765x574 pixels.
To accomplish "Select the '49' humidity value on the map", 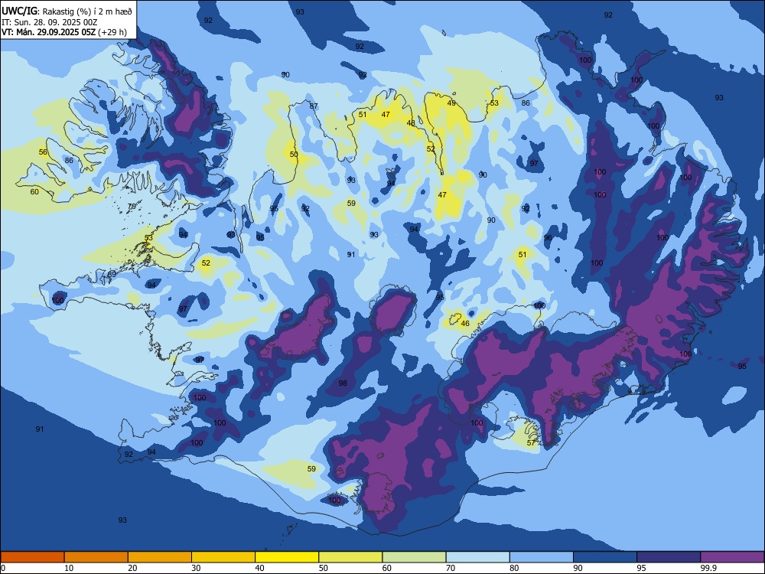I will click(x=452, y=103).
